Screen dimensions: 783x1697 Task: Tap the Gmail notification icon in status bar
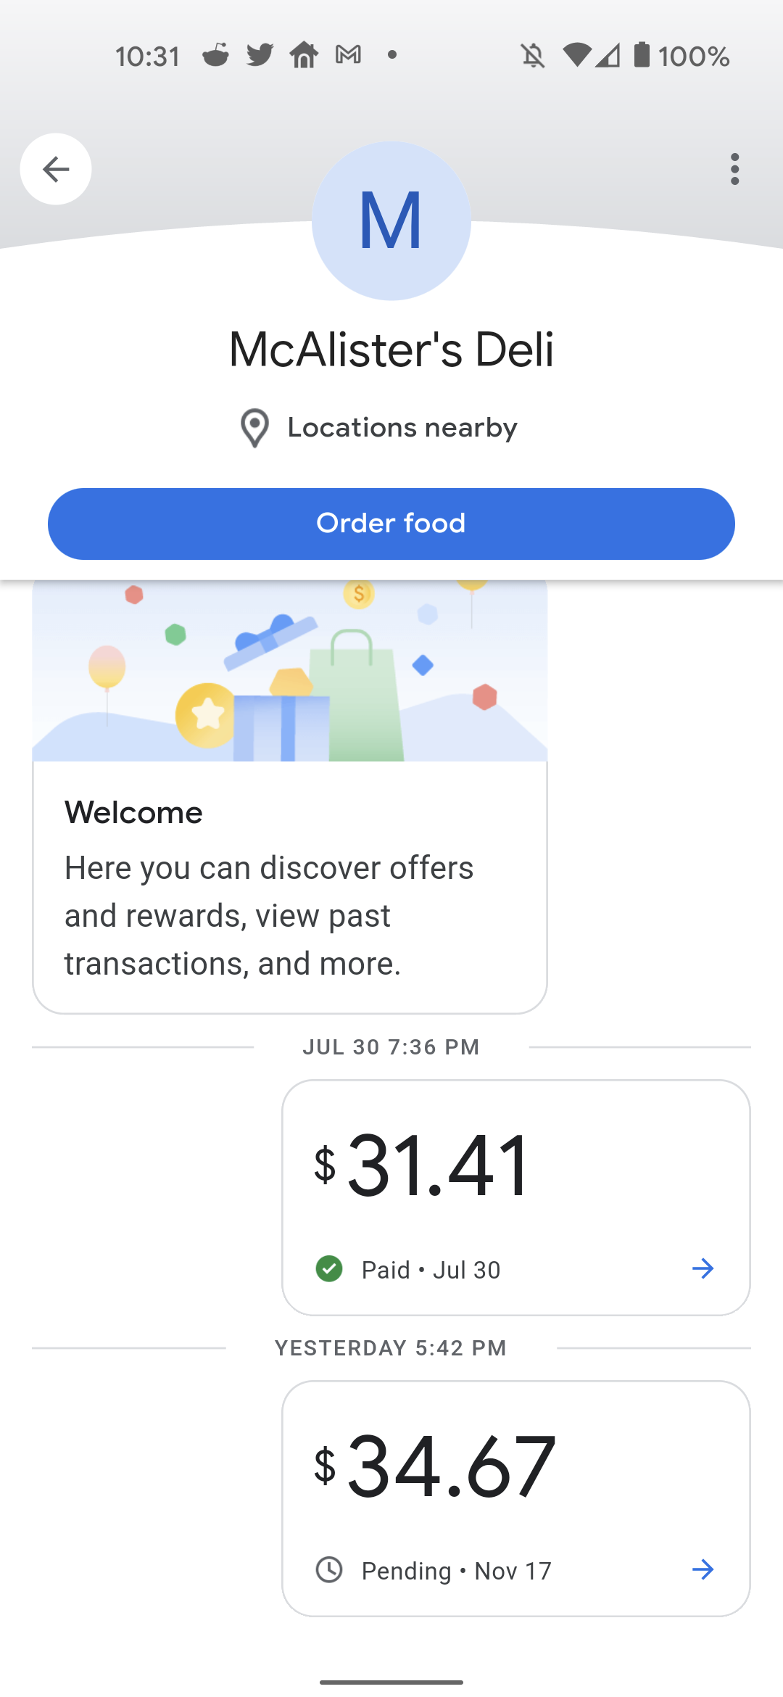click(x=349, y=55)
